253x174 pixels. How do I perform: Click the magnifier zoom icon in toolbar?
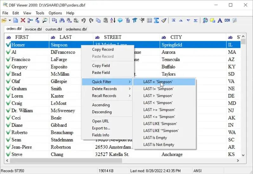[45, 20]
